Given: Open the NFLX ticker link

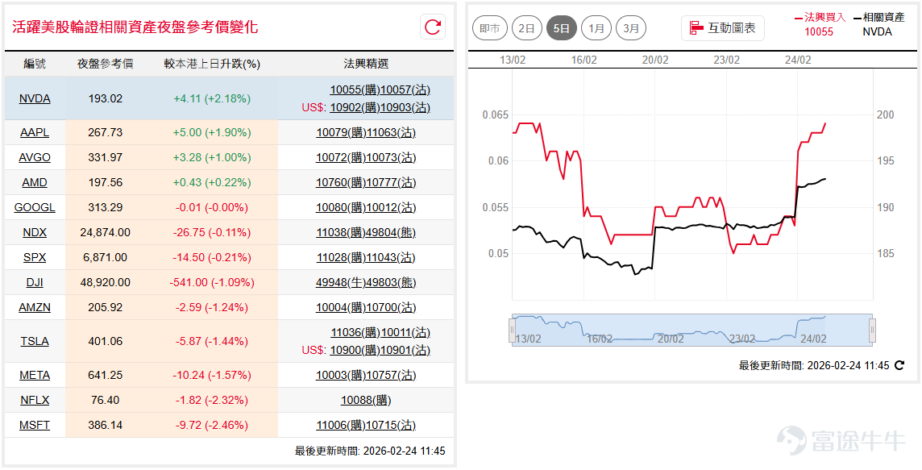Looking at the screenshot, I should [35, 400].
